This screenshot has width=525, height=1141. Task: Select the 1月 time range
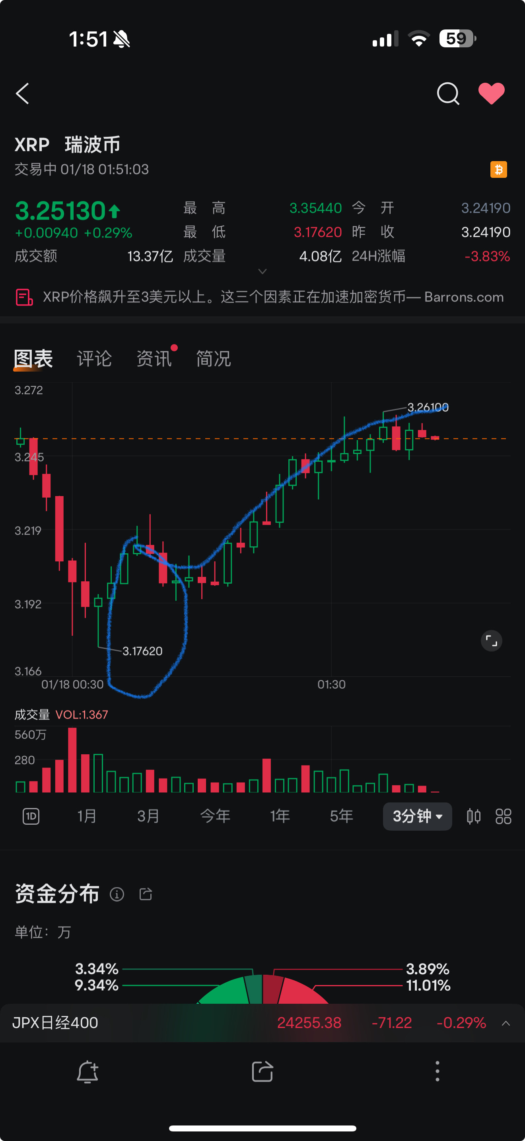[87, 816]
